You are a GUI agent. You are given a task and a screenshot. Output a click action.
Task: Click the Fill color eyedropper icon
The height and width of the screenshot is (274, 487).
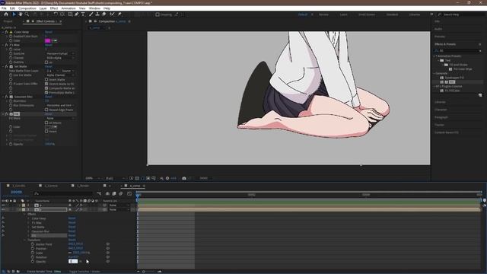[x=55, y=127]
